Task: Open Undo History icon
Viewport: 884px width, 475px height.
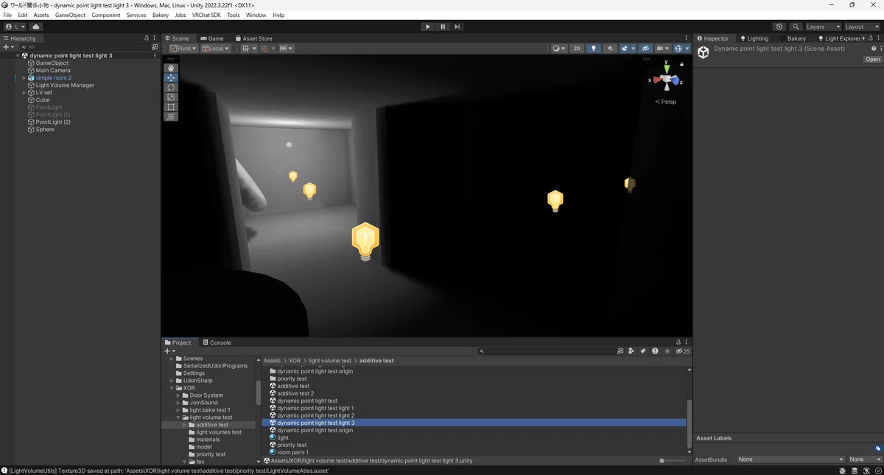Action: pos(779,27)
